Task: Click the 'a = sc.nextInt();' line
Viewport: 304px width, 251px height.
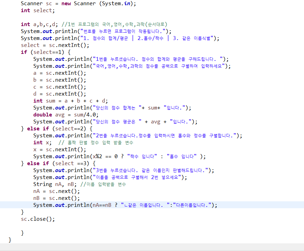Action: (60, 73)
